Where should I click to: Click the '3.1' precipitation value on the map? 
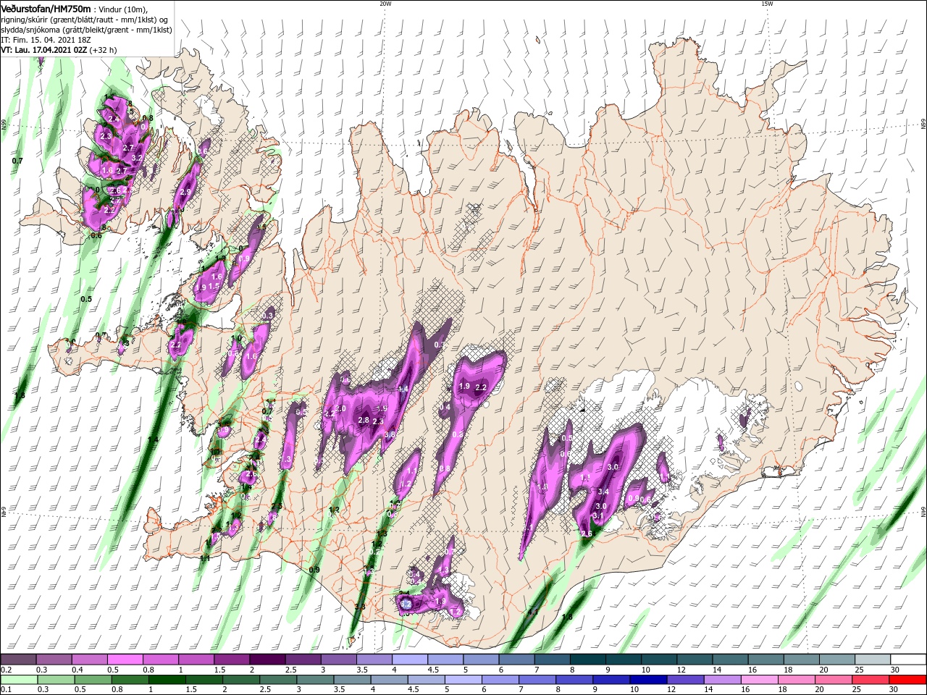598,515
